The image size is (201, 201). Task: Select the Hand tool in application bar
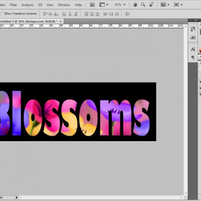[x=135, y=5]
